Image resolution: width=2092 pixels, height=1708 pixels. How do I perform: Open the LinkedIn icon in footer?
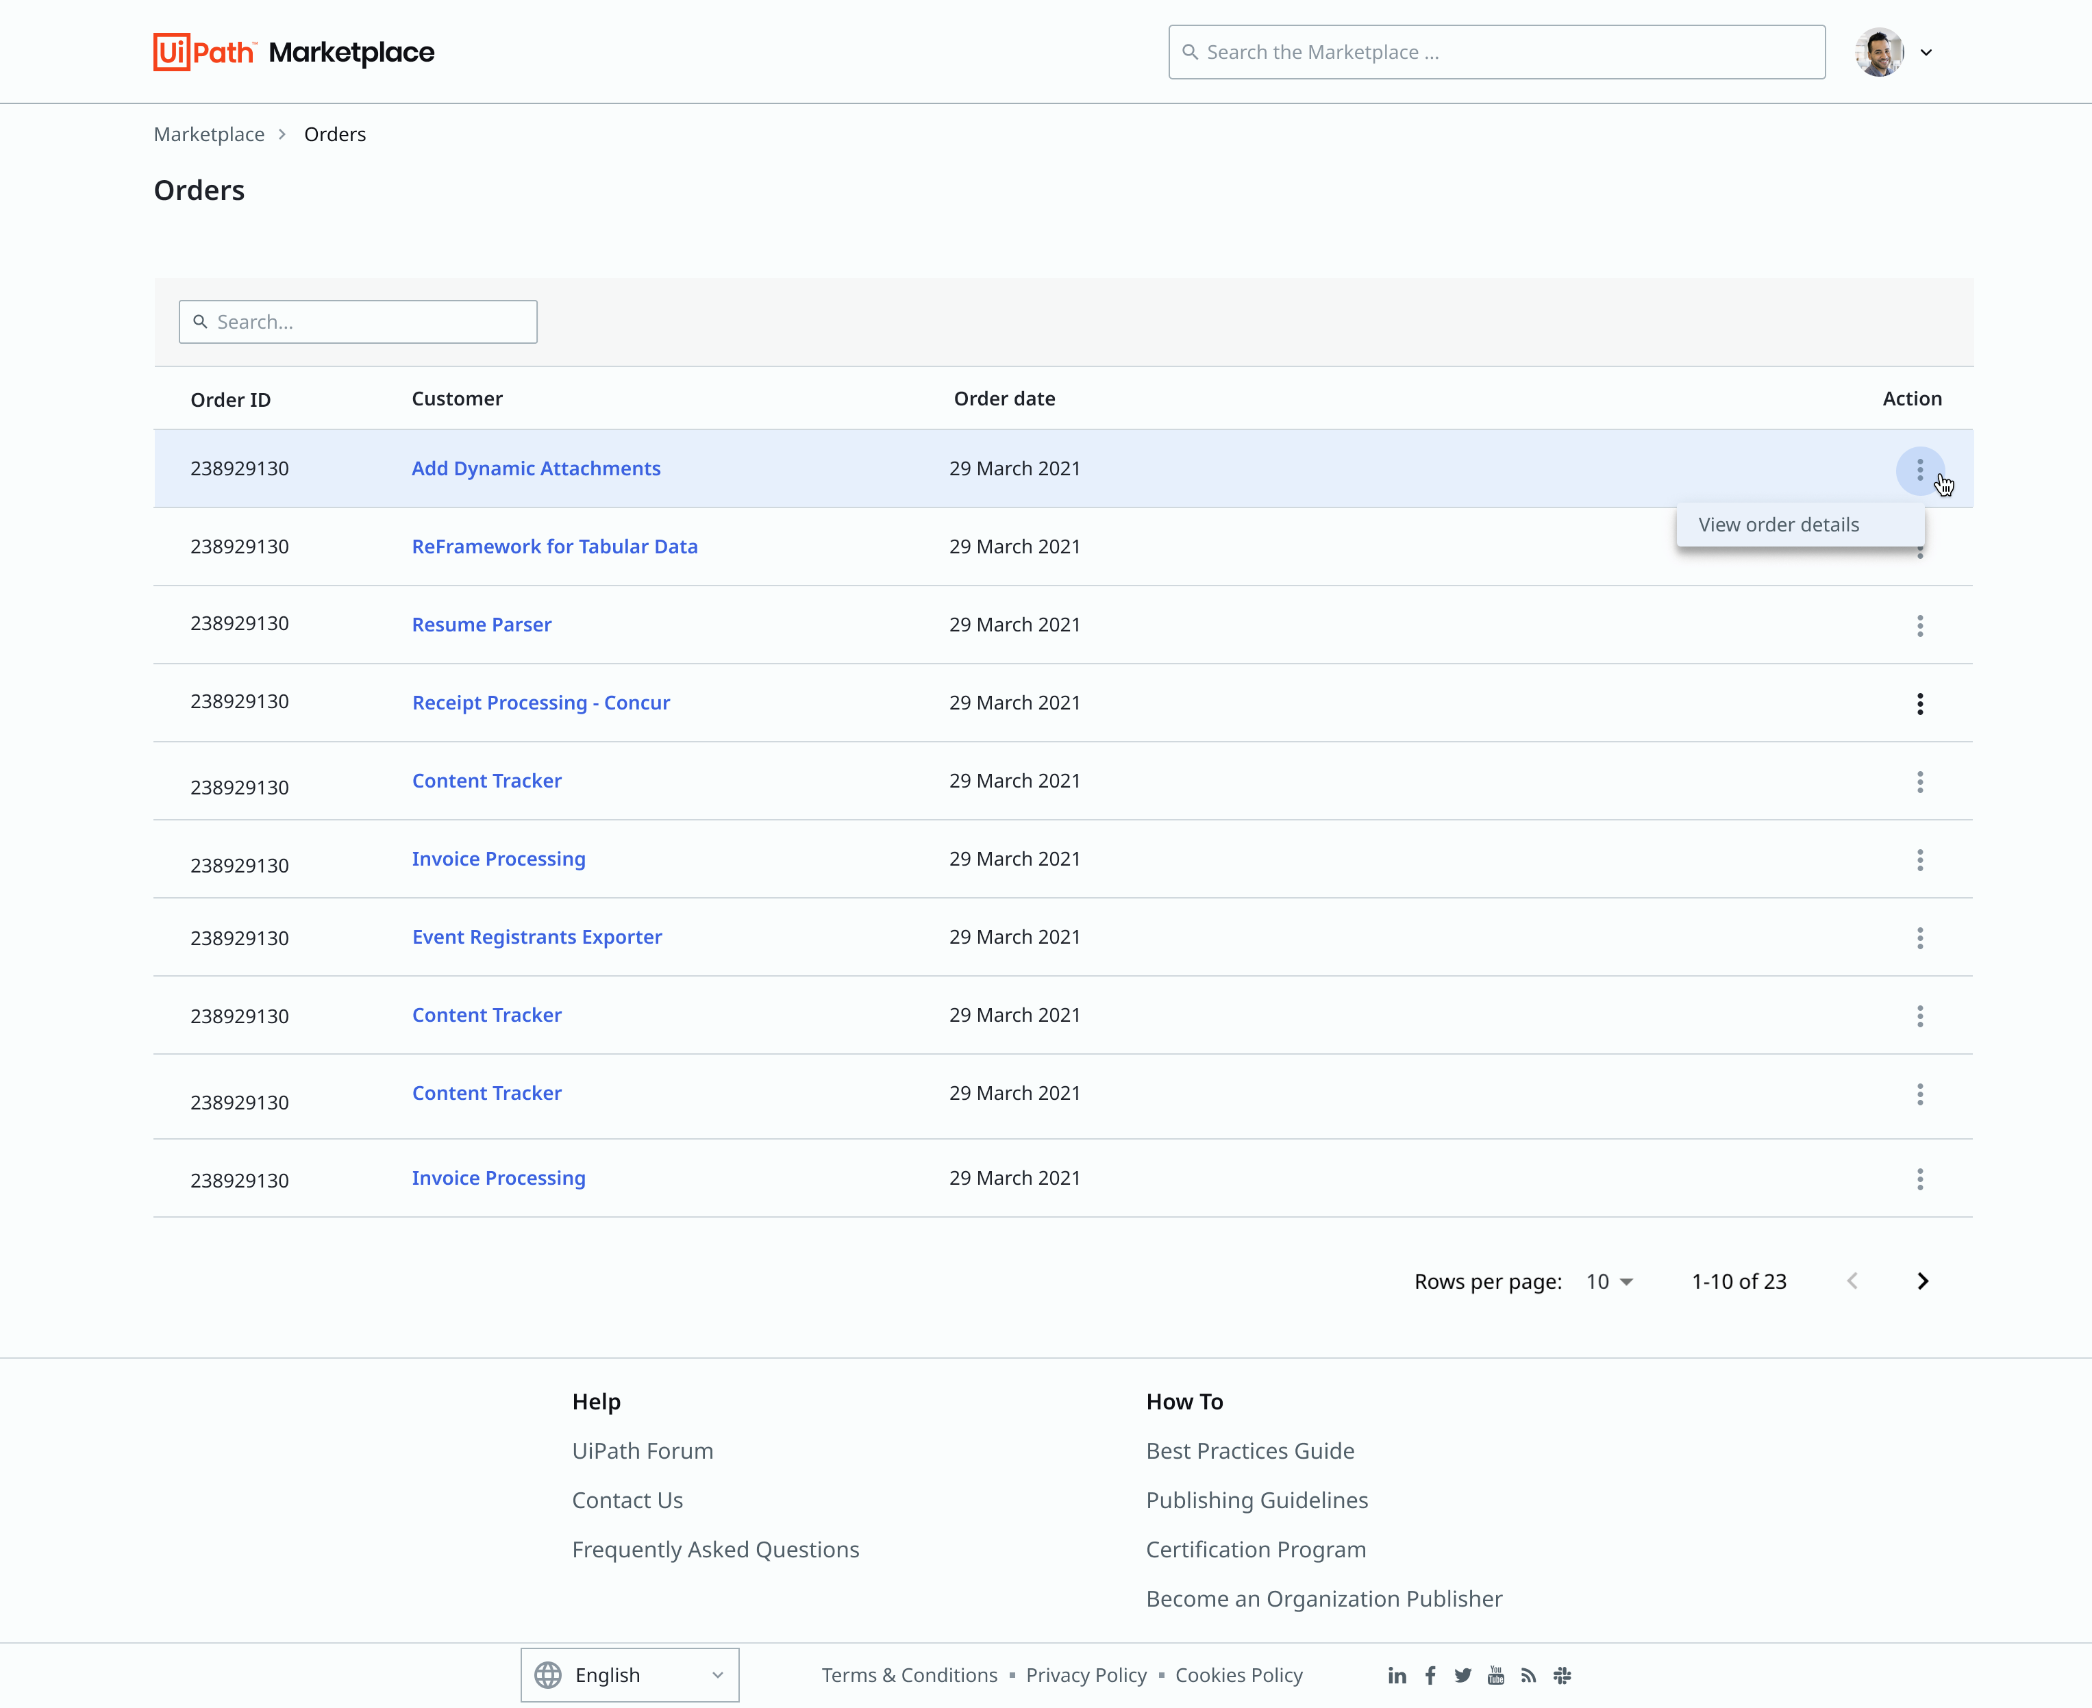point(1396,1676)
